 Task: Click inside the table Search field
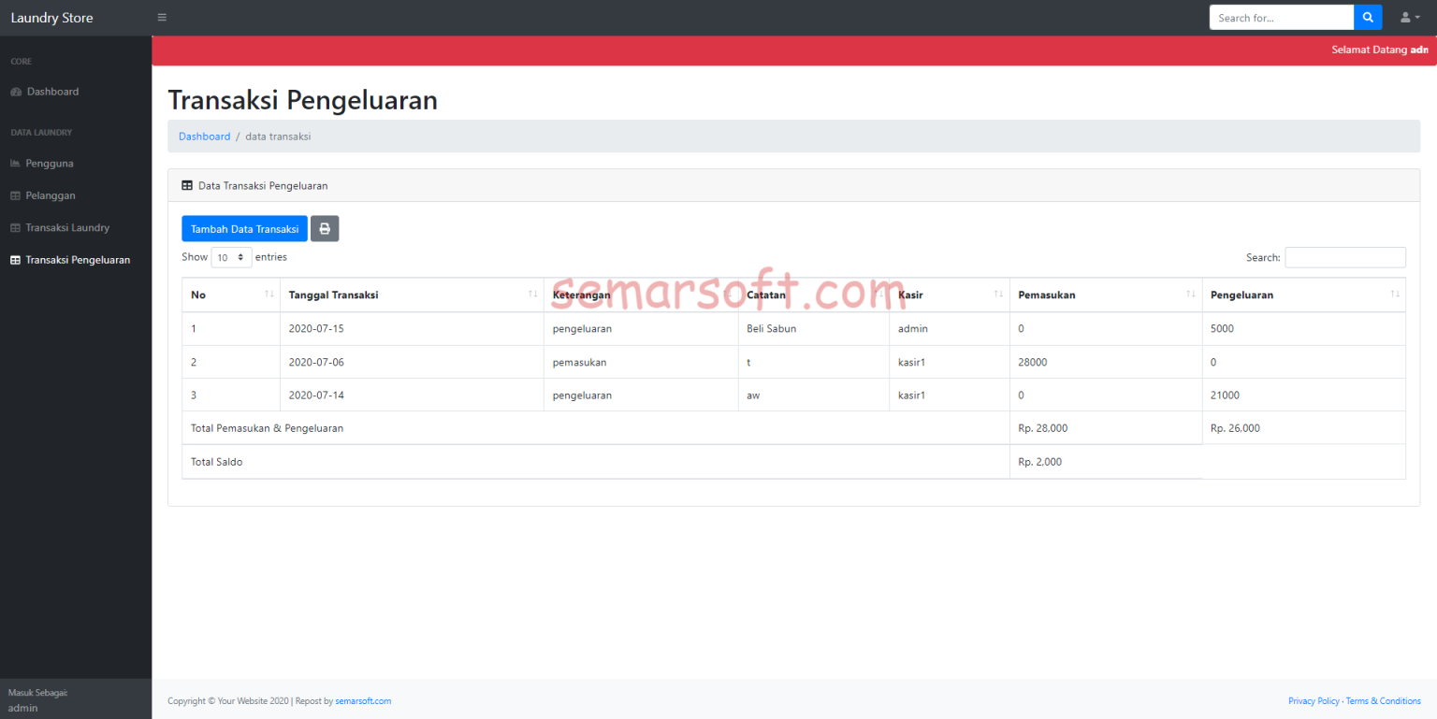click(1344, 257)
